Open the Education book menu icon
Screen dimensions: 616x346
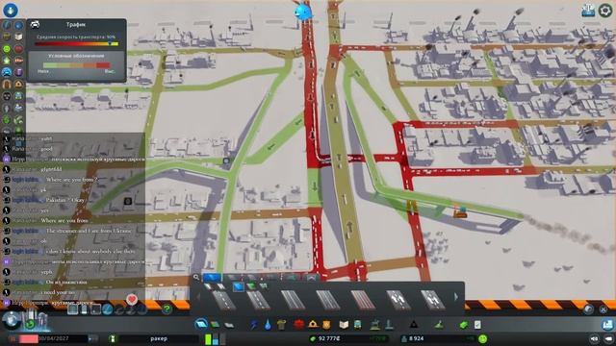click(x=344, y=325)
